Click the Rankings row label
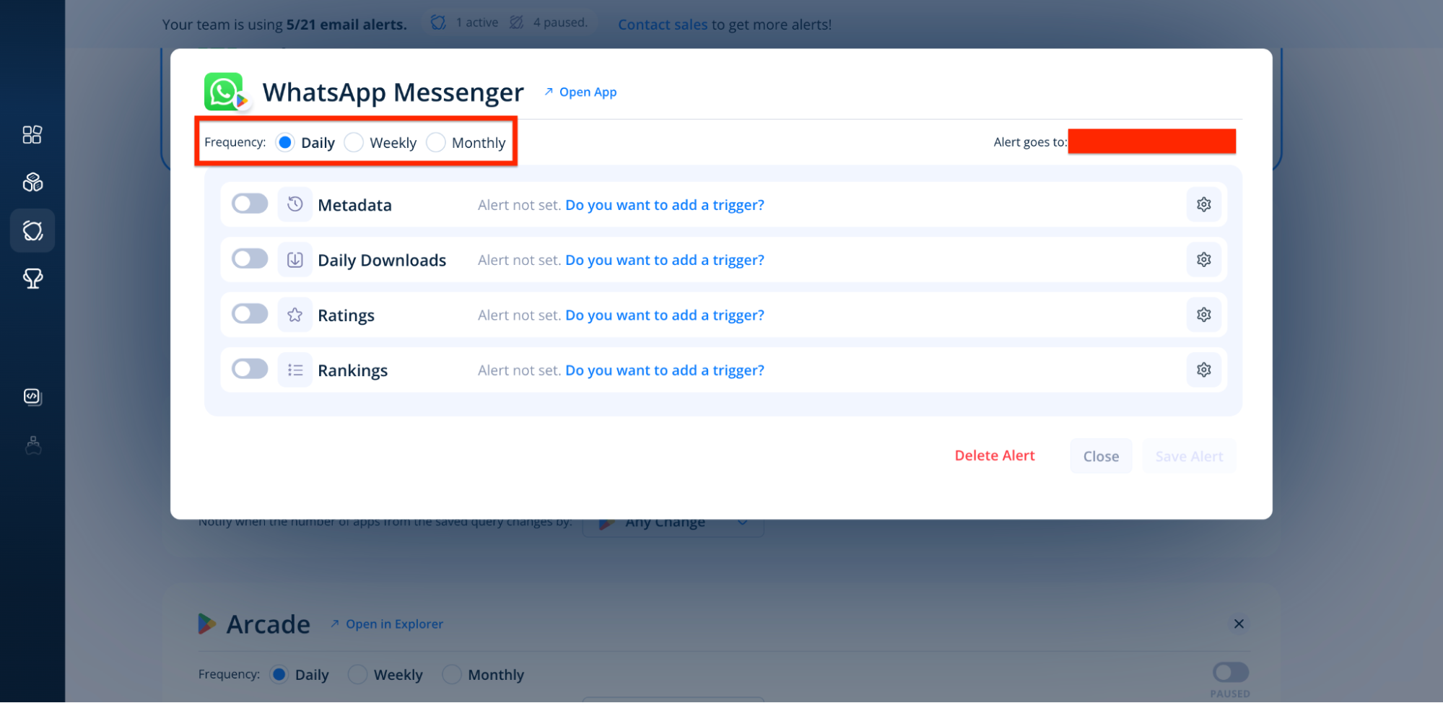The height and width of the screenshot is (703, 1443). tap(352, 370)
